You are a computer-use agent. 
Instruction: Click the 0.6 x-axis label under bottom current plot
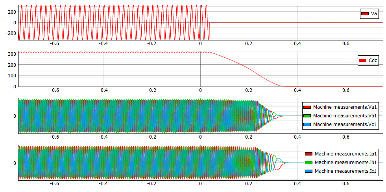pyautogui.click(x=346, y=183)
